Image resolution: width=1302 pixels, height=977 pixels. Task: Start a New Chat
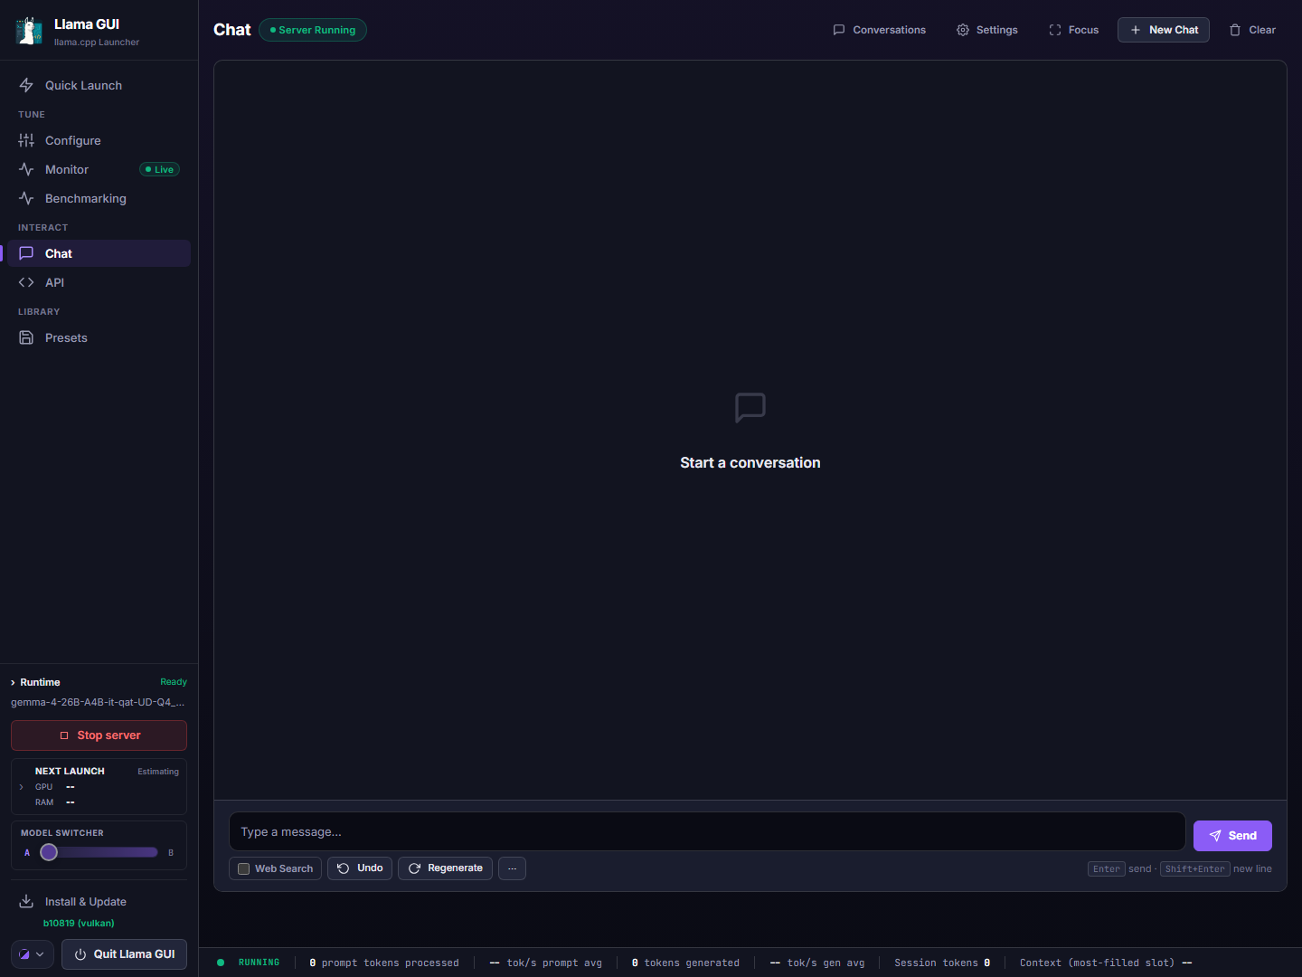pyautogui.click(x=1164, y=30)
